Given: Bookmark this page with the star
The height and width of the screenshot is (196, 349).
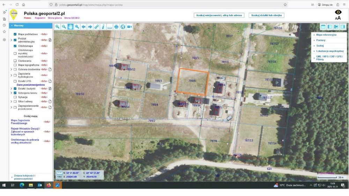Looking at the screenshot, I should tap(285, 5).
